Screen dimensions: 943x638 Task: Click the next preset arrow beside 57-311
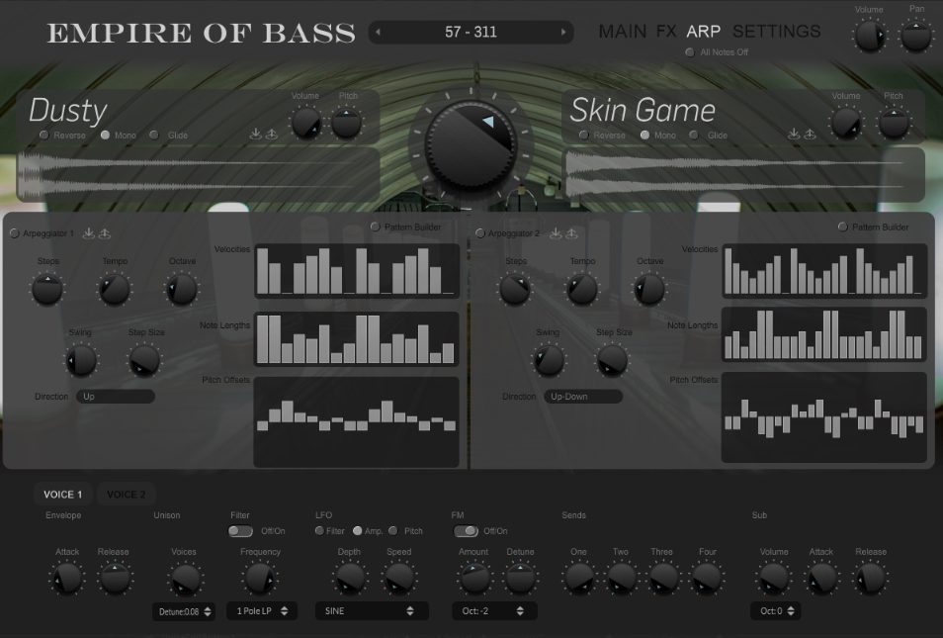(561, 31)
